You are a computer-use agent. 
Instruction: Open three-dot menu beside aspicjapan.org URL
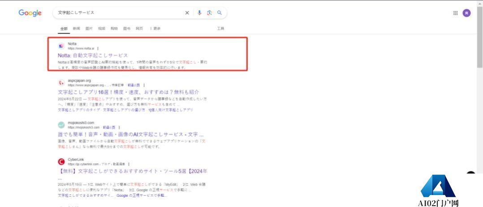(144, 85)
